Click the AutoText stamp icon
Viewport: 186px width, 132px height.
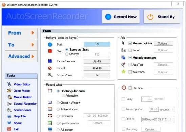[123, 64]
